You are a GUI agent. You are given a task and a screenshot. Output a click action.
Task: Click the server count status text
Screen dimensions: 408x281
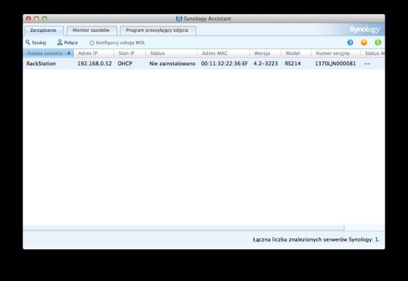coord(316,240)
